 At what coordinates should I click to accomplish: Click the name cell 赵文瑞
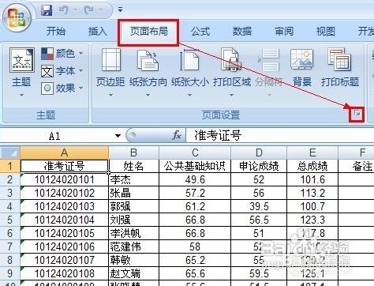click(133, 273)
